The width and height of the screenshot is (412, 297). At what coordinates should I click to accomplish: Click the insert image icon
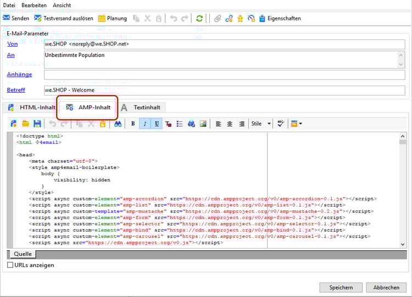203,124
